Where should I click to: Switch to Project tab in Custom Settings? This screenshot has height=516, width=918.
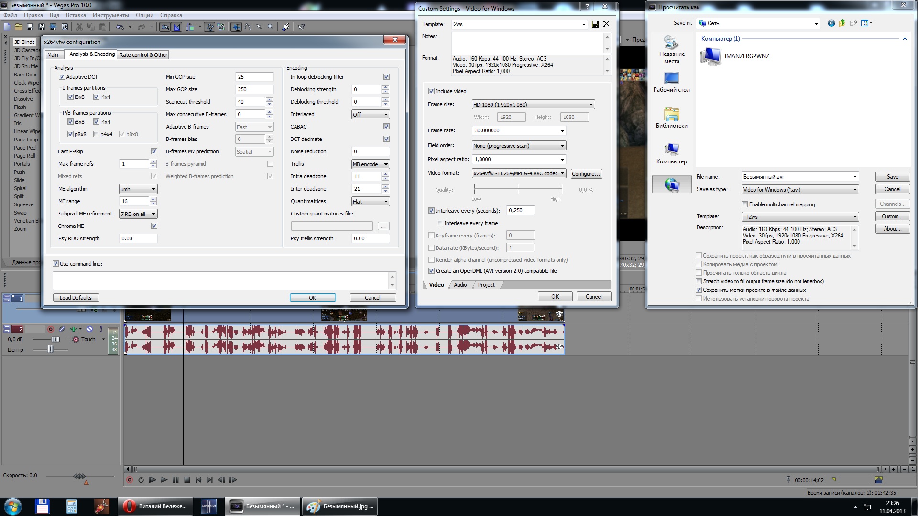pos(486,285)
